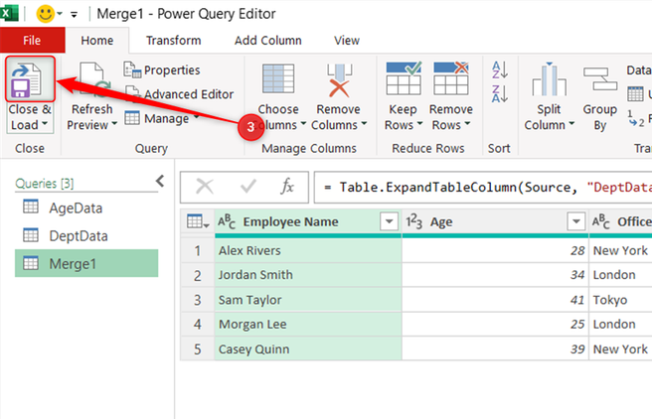
Task: Select the DeptData query
Action: 86,236
